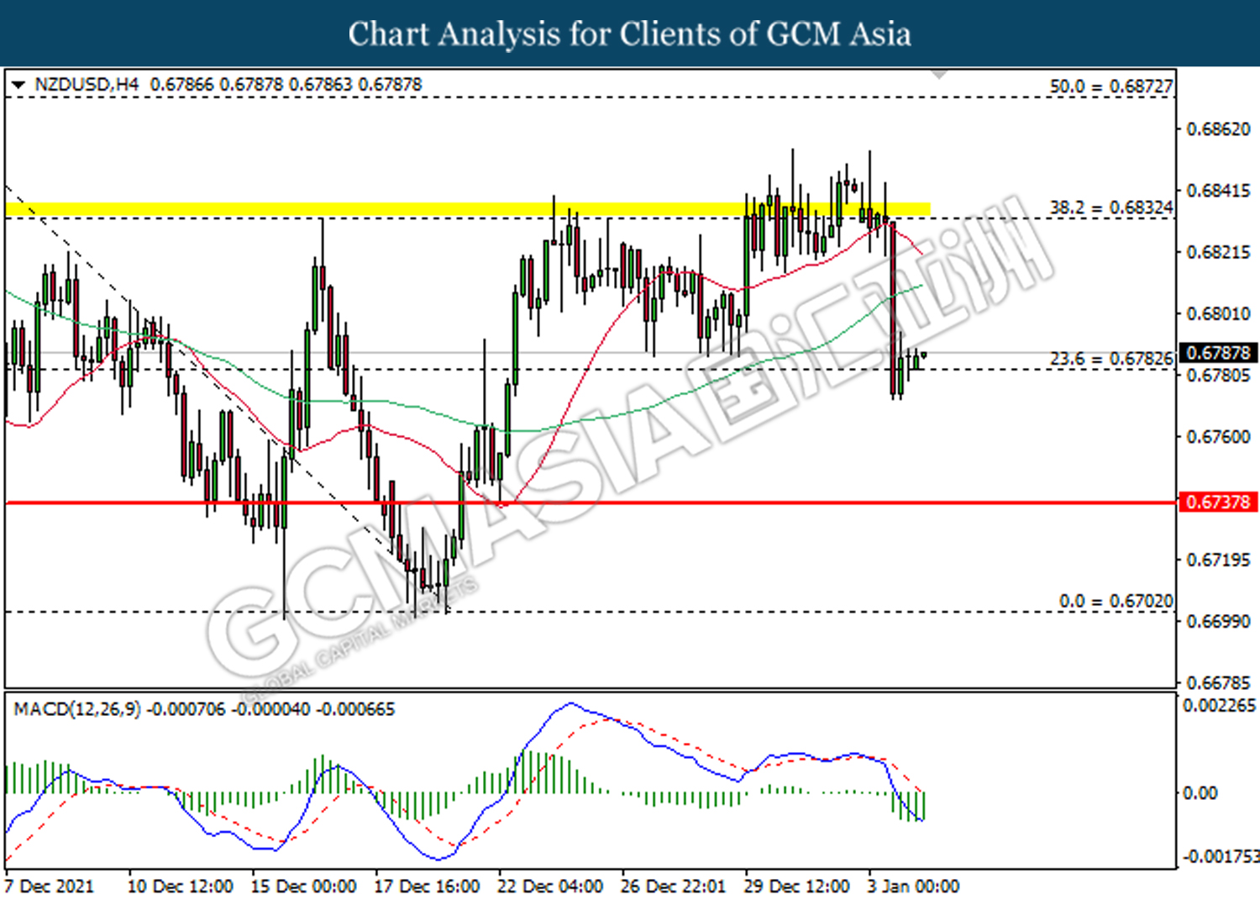Click the 17 Dec 16:00 time label
This screenshot has height=900, width=1260.
point(428,887)
